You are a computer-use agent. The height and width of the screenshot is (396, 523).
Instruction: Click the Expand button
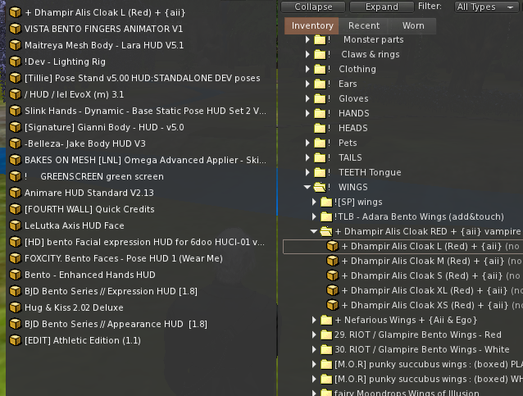(x=381, y=7)
